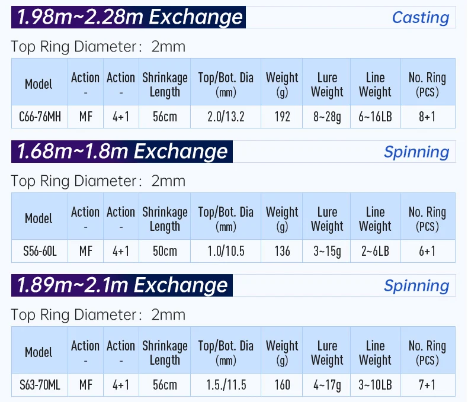
Task: Click the 6~16LB line weight cell
Action: (x=375, y=117)
